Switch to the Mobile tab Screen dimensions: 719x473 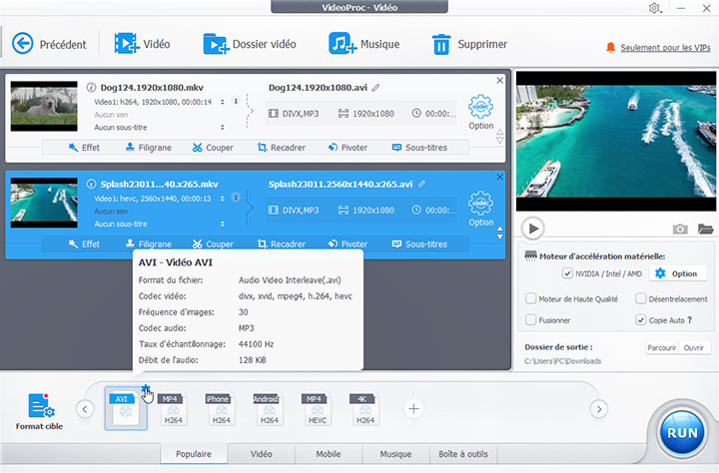(329, 454)
